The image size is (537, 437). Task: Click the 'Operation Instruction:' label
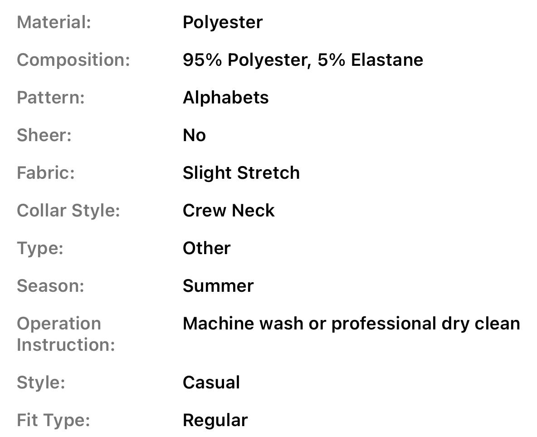coord(66,334)
